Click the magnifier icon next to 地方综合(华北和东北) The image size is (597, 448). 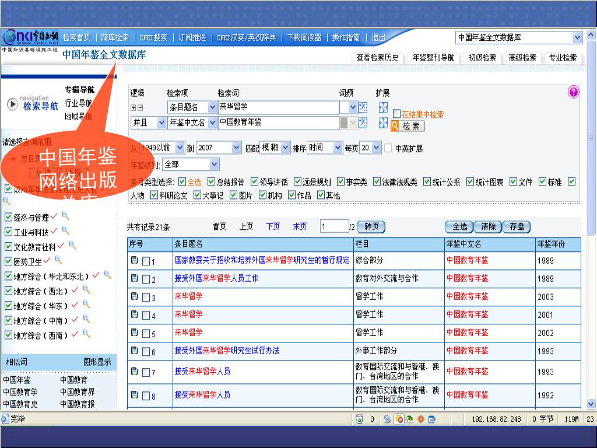coord(107,275)
